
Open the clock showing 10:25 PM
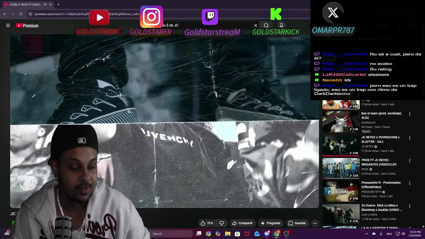(415, 234)
